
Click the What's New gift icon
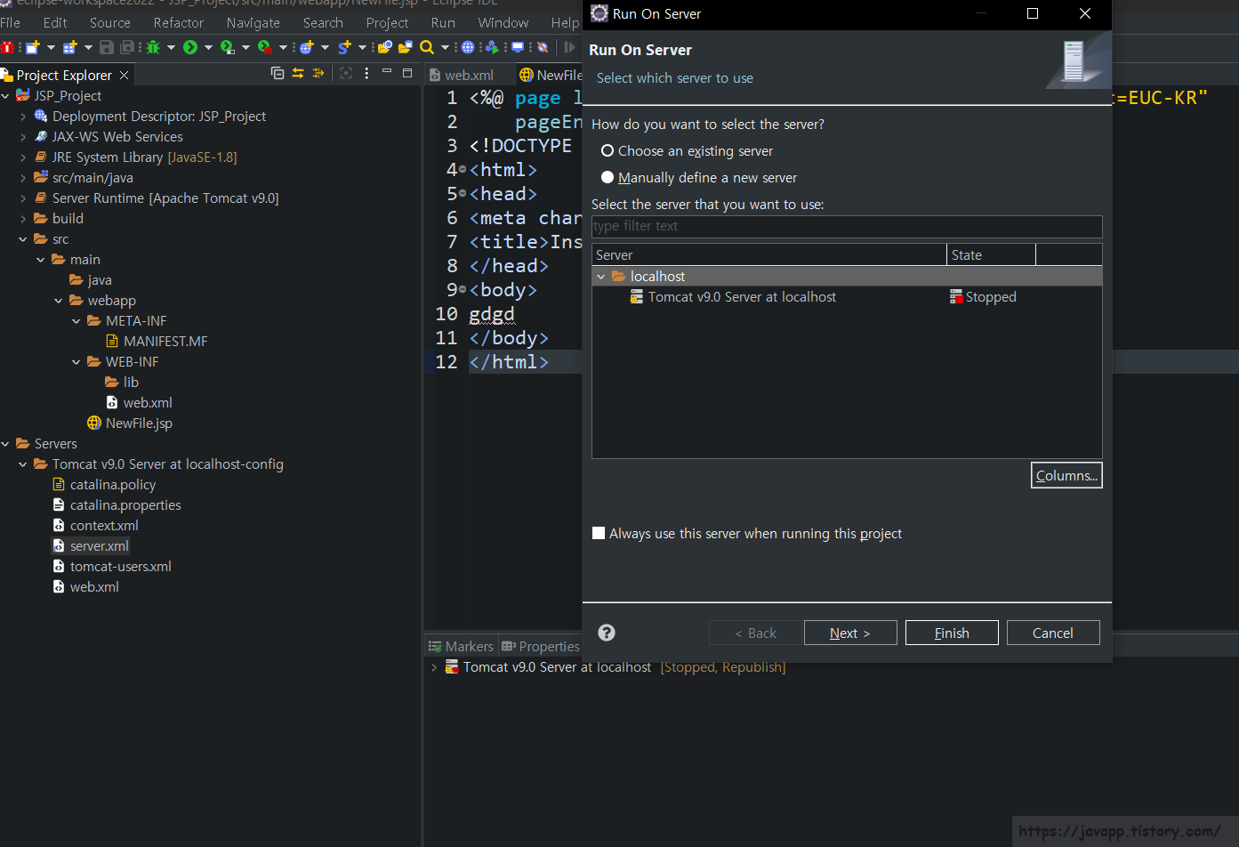(x=6, y=47)
